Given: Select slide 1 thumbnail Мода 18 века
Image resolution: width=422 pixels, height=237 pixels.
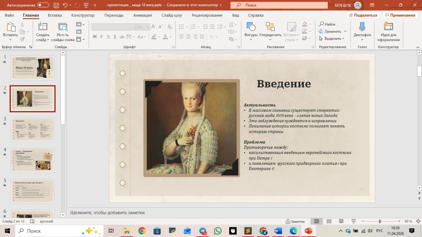Looking at the screenshot, I should click(33, 68).
